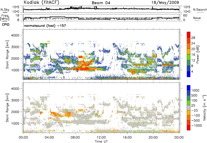Click the "Freq. [MHz]" axis label
Viewport: 207px width, 143px height.
coord(5,17)
